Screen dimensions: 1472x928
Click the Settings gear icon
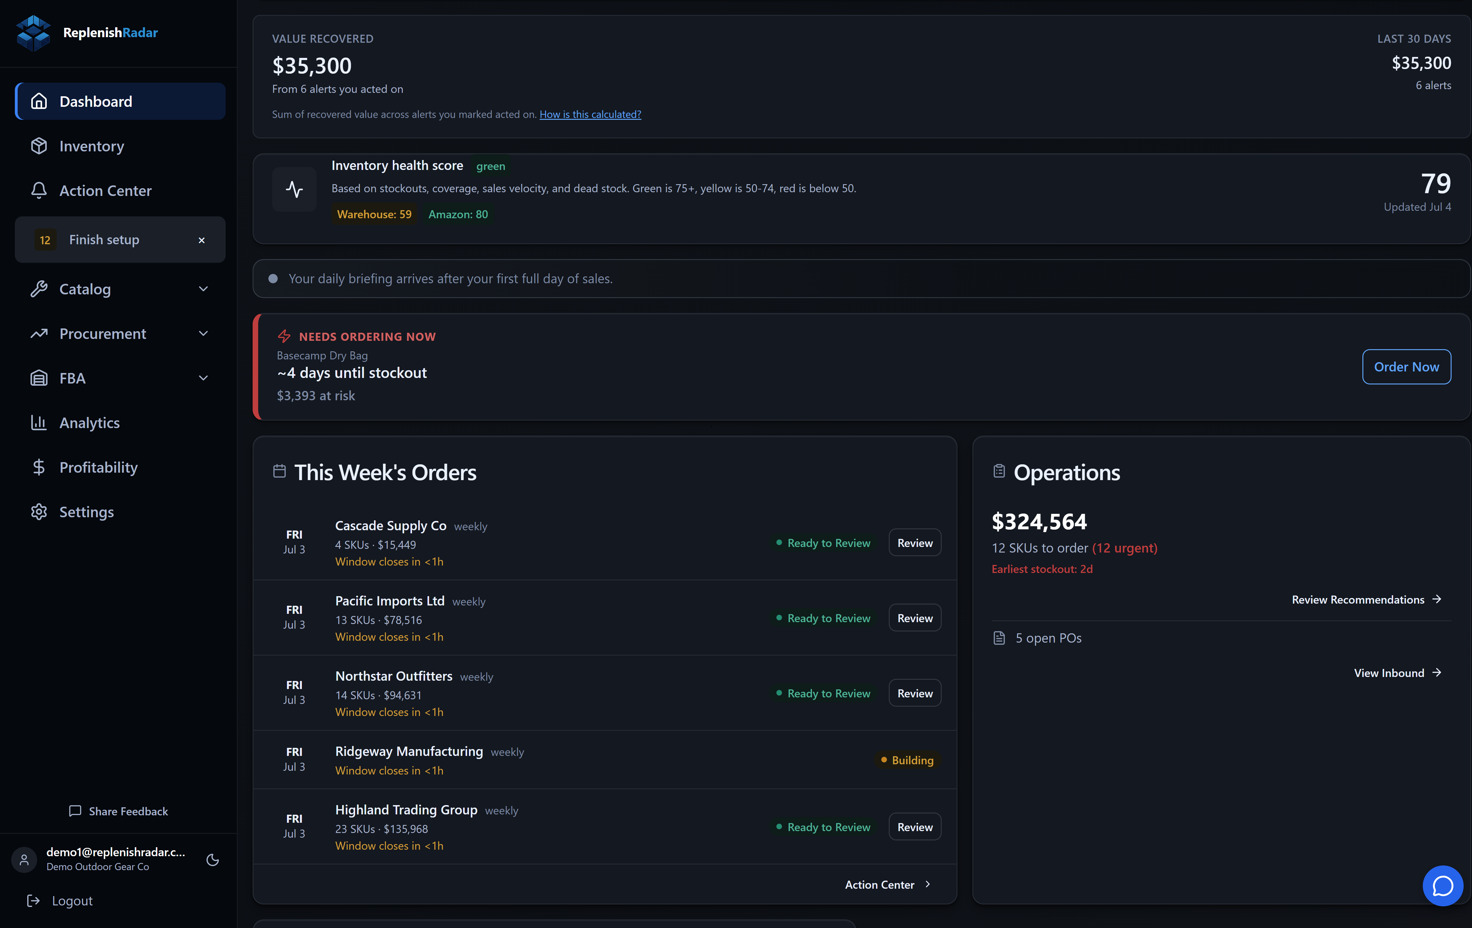coord(39,512)
